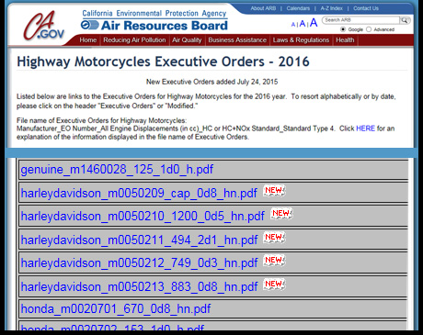Select the medium text size A
Image resolution: width=423 pixels, height=335 pixels.
pyautogui.click(x=303, y=24)
